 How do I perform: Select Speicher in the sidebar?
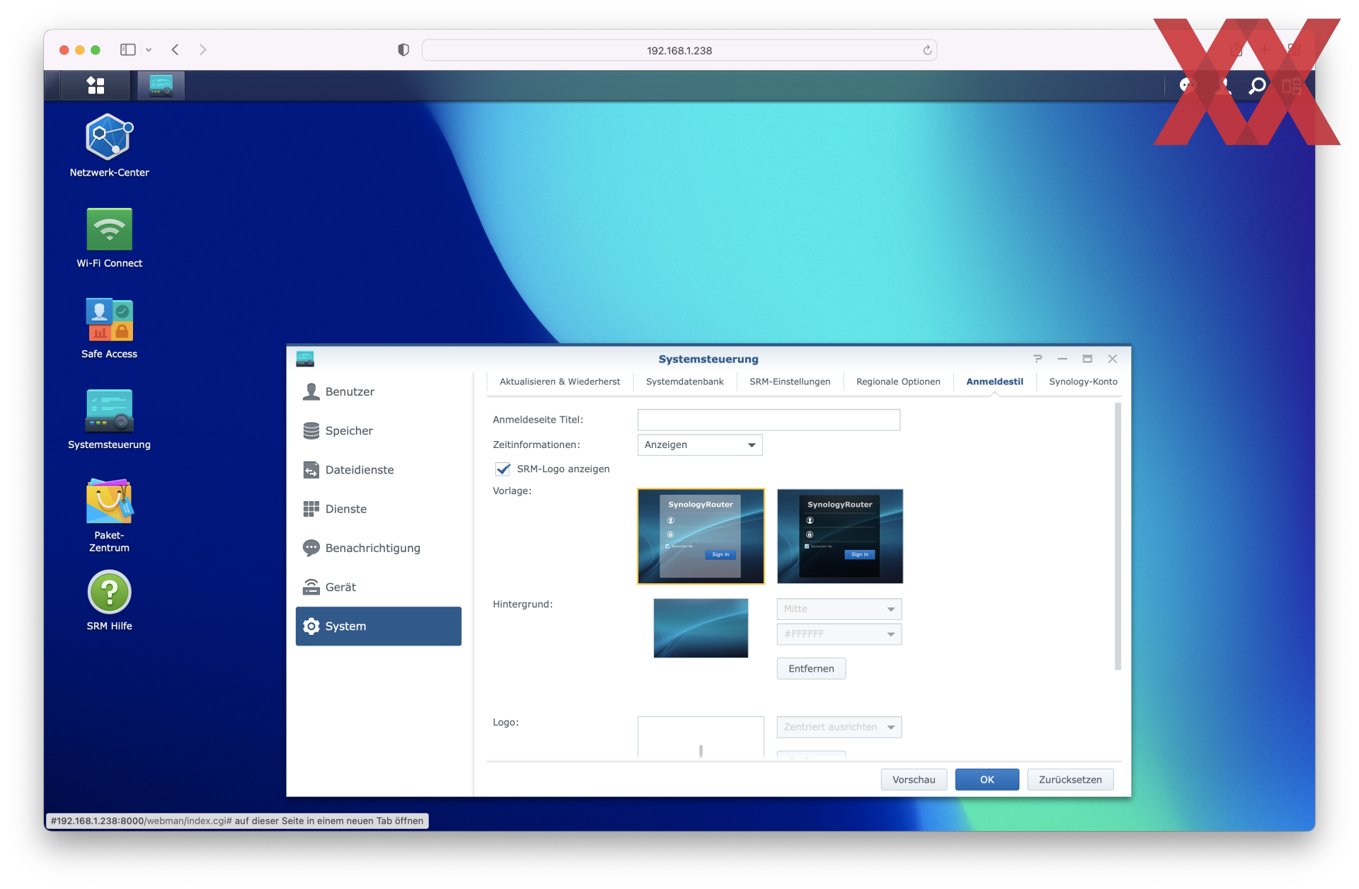(379, 430)
